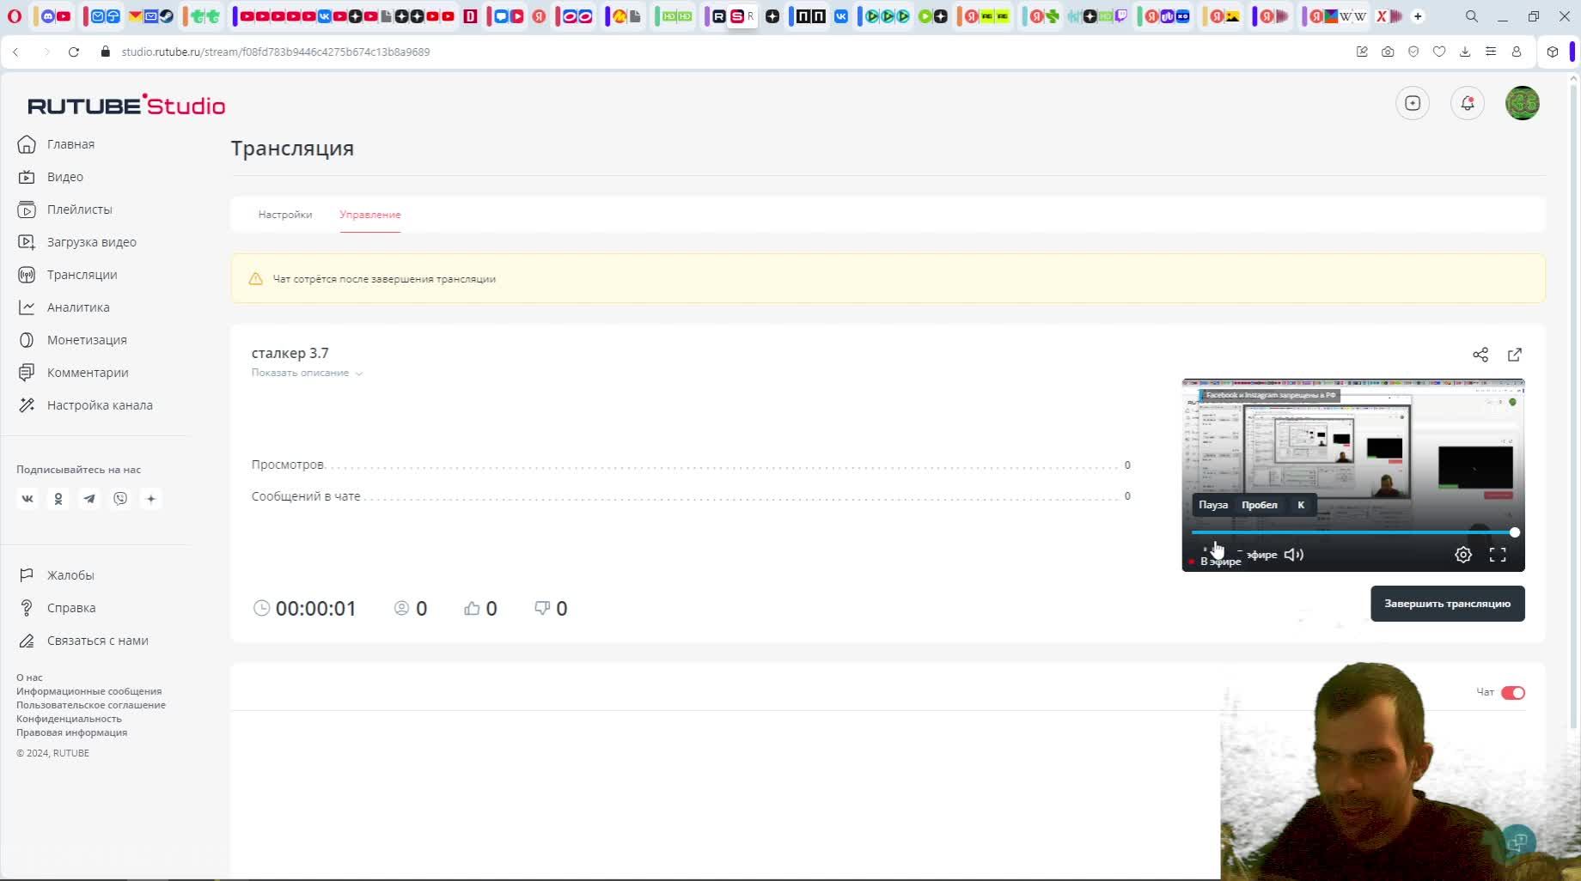The width and height of the screenshot is (1581, 881).
Task: Click the pinboard edit icon in address bar
Action: coord(1362,52)
